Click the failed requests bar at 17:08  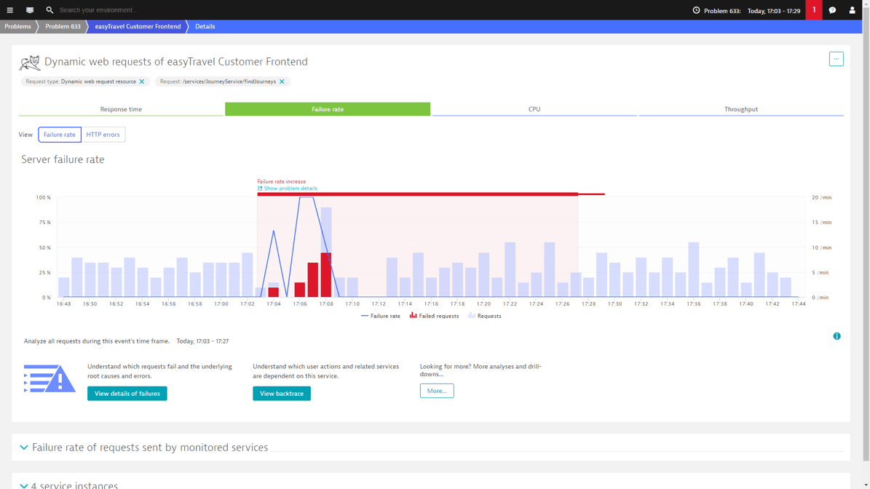point(326,275)
